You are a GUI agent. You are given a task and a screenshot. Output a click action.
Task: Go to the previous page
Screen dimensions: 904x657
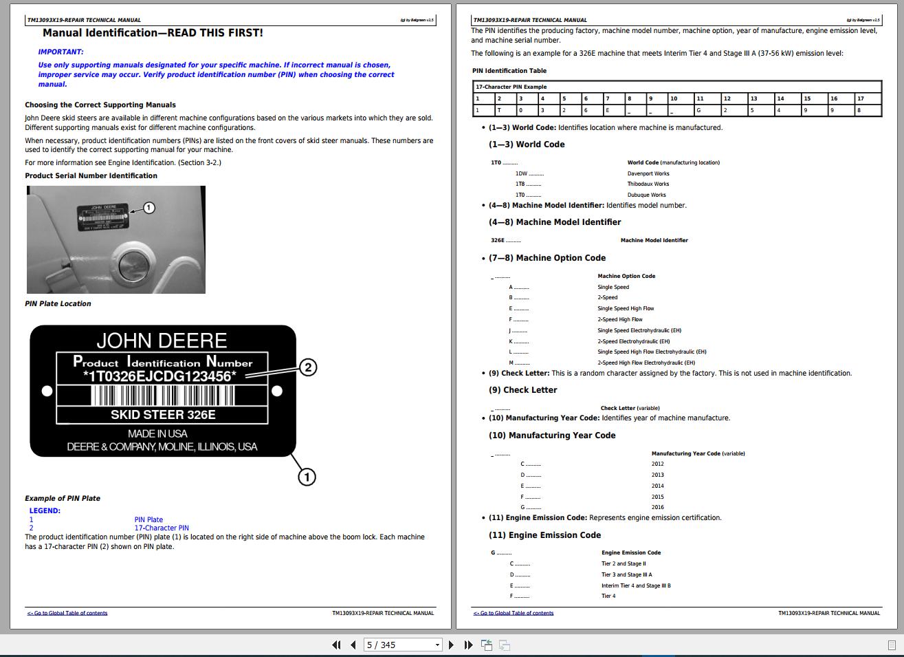click(353, 645)
